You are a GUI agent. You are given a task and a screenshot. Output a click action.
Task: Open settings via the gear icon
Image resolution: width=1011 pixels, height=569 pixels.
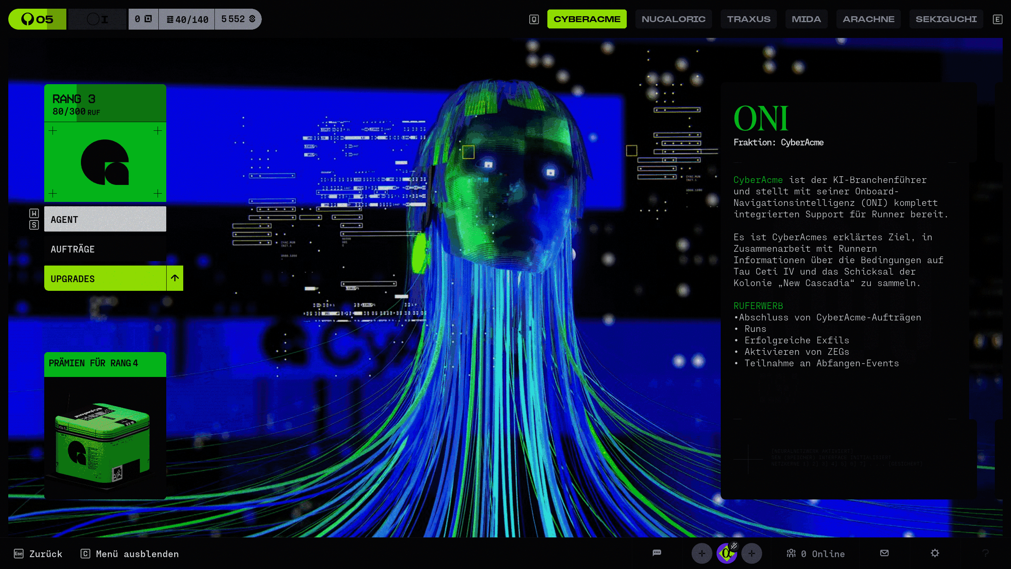pos(935,553)
